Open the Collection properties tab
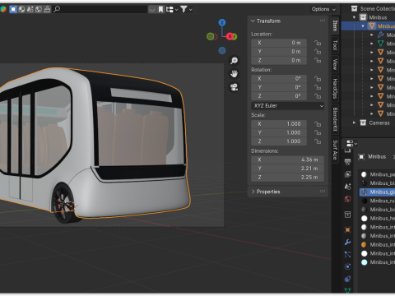Viewport: 395px width, 296px height. [347, 215]
